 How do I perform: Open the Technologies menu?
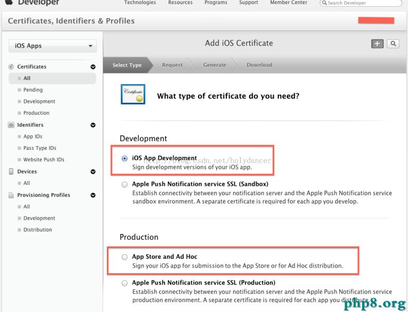click(140, 3)
